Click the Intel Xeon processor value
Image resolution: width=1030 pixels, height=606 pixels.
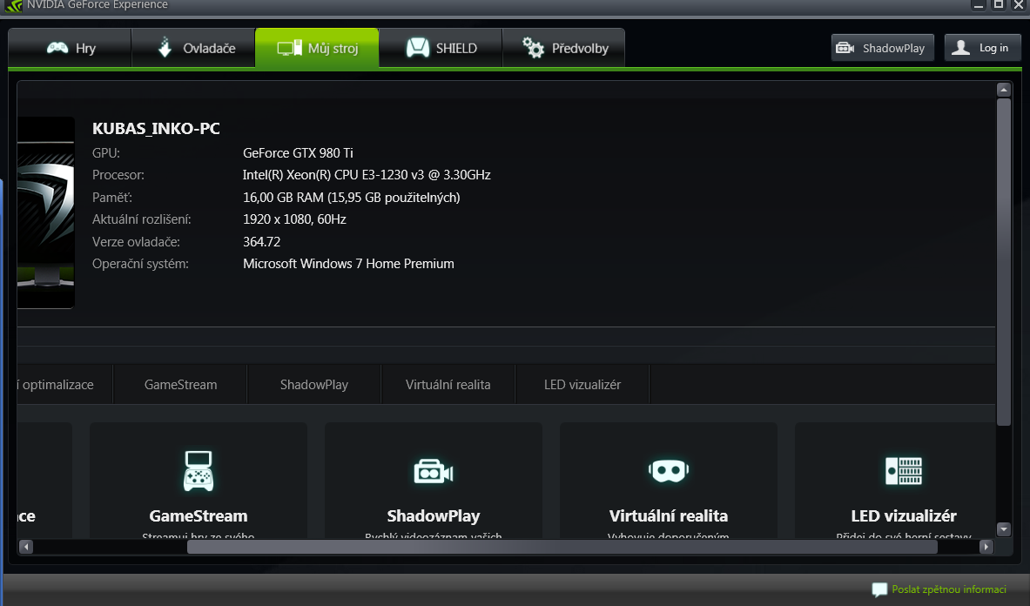(x=367, y=175)
